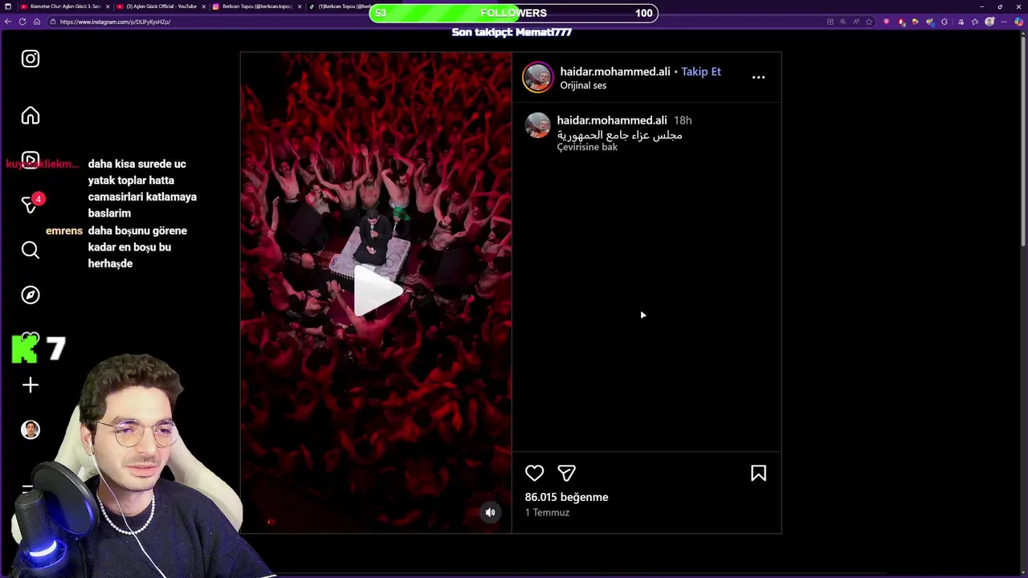Click haidar.mohammed.ali avatar in post header
Viewport: 1028px width, 578px height.
click(537, 77)
